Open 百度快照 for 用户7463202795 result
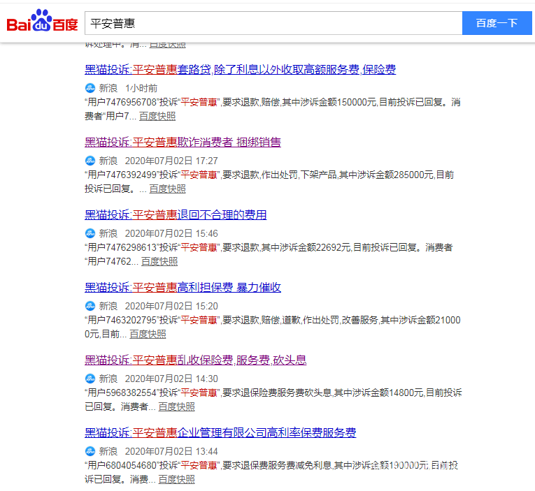Viewport: 535px width, 491px height. coord(148,334)
